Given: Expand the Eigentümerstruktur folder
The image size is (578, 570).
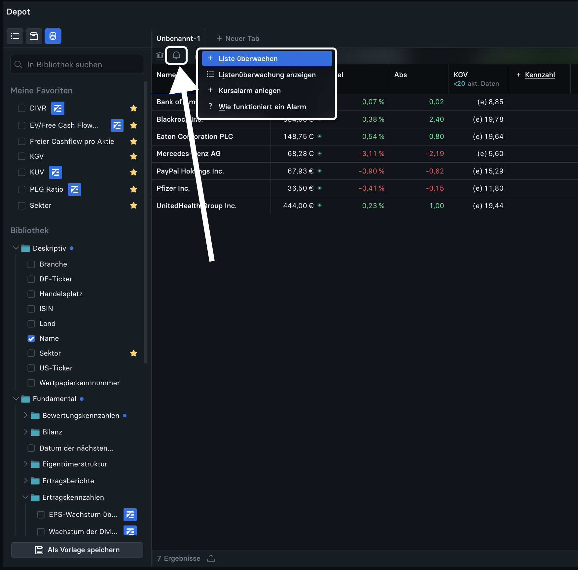Looking at the screenshot, I should click(25, 464).
